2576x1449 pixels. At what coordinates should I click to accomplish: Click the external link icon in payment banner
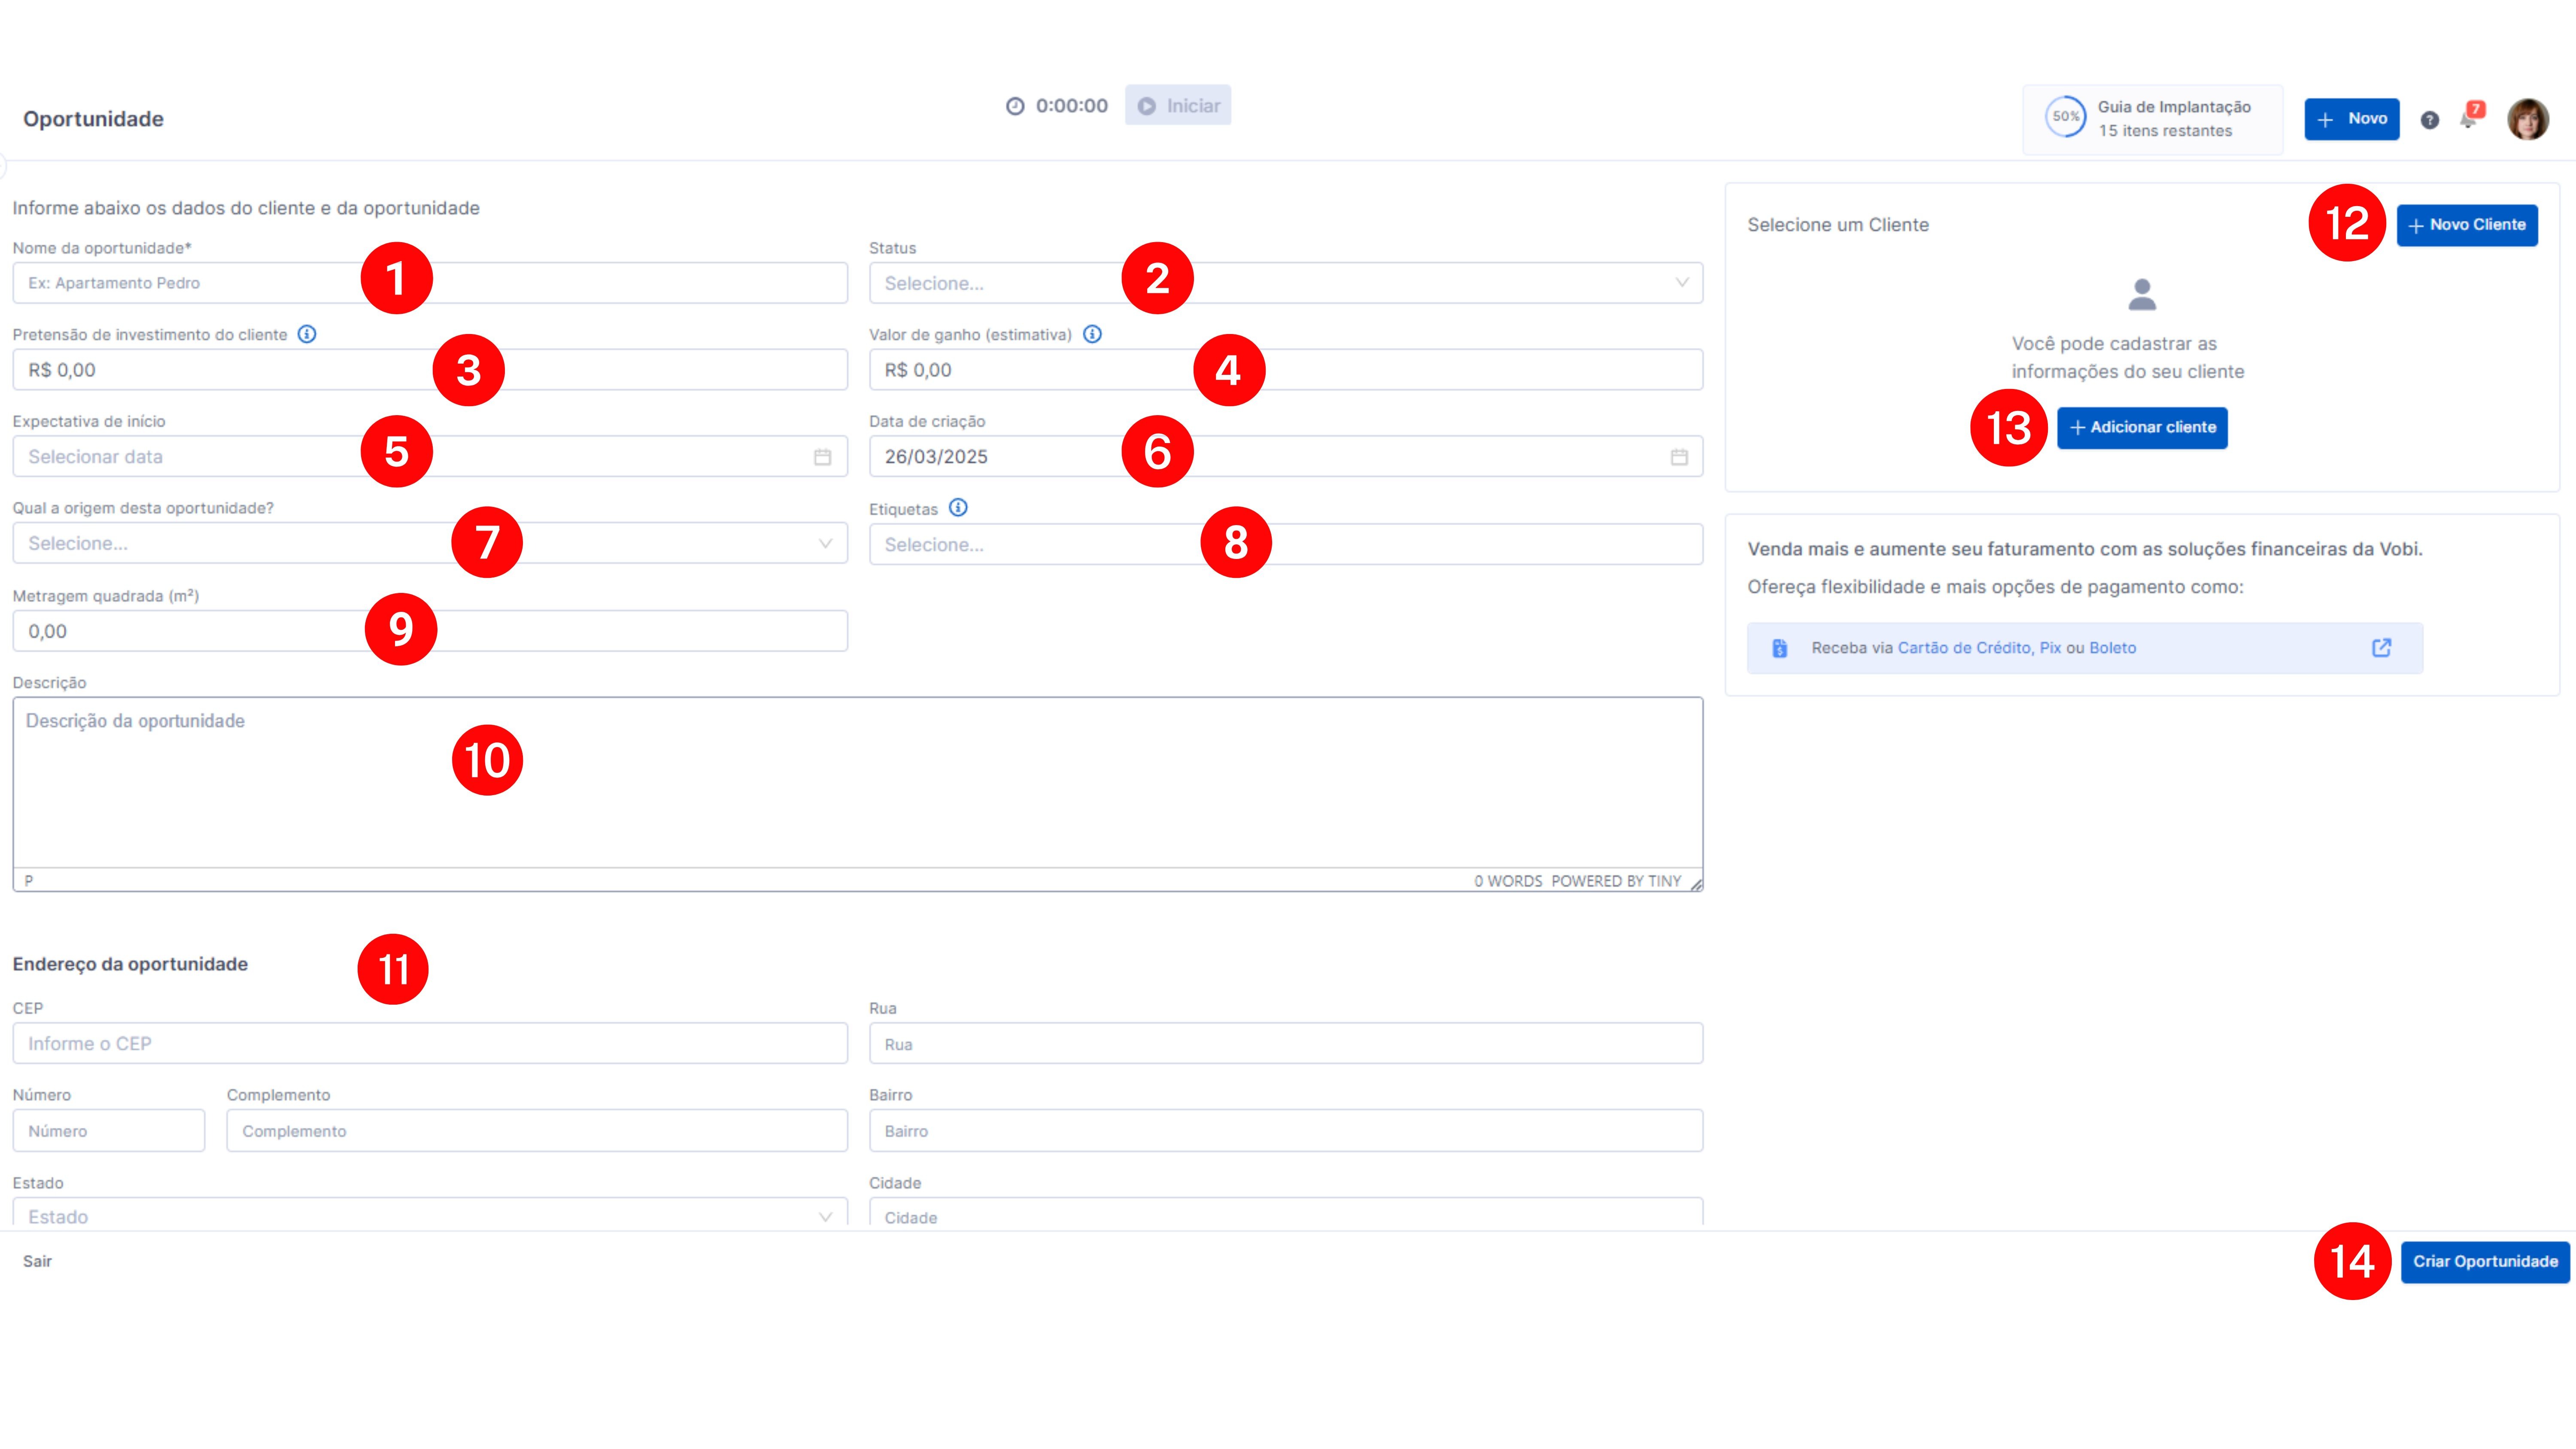[2381, 648]
